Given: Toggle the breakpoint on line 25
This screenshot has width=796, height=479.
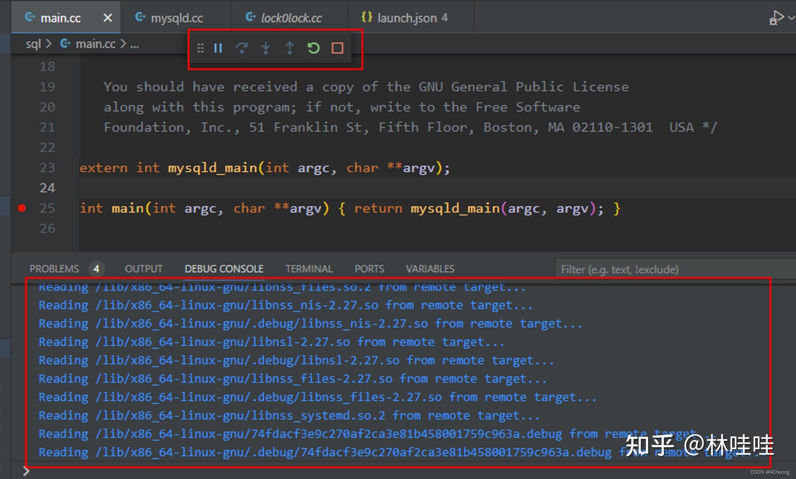Looking at the screenshot, I should point(22,208).
